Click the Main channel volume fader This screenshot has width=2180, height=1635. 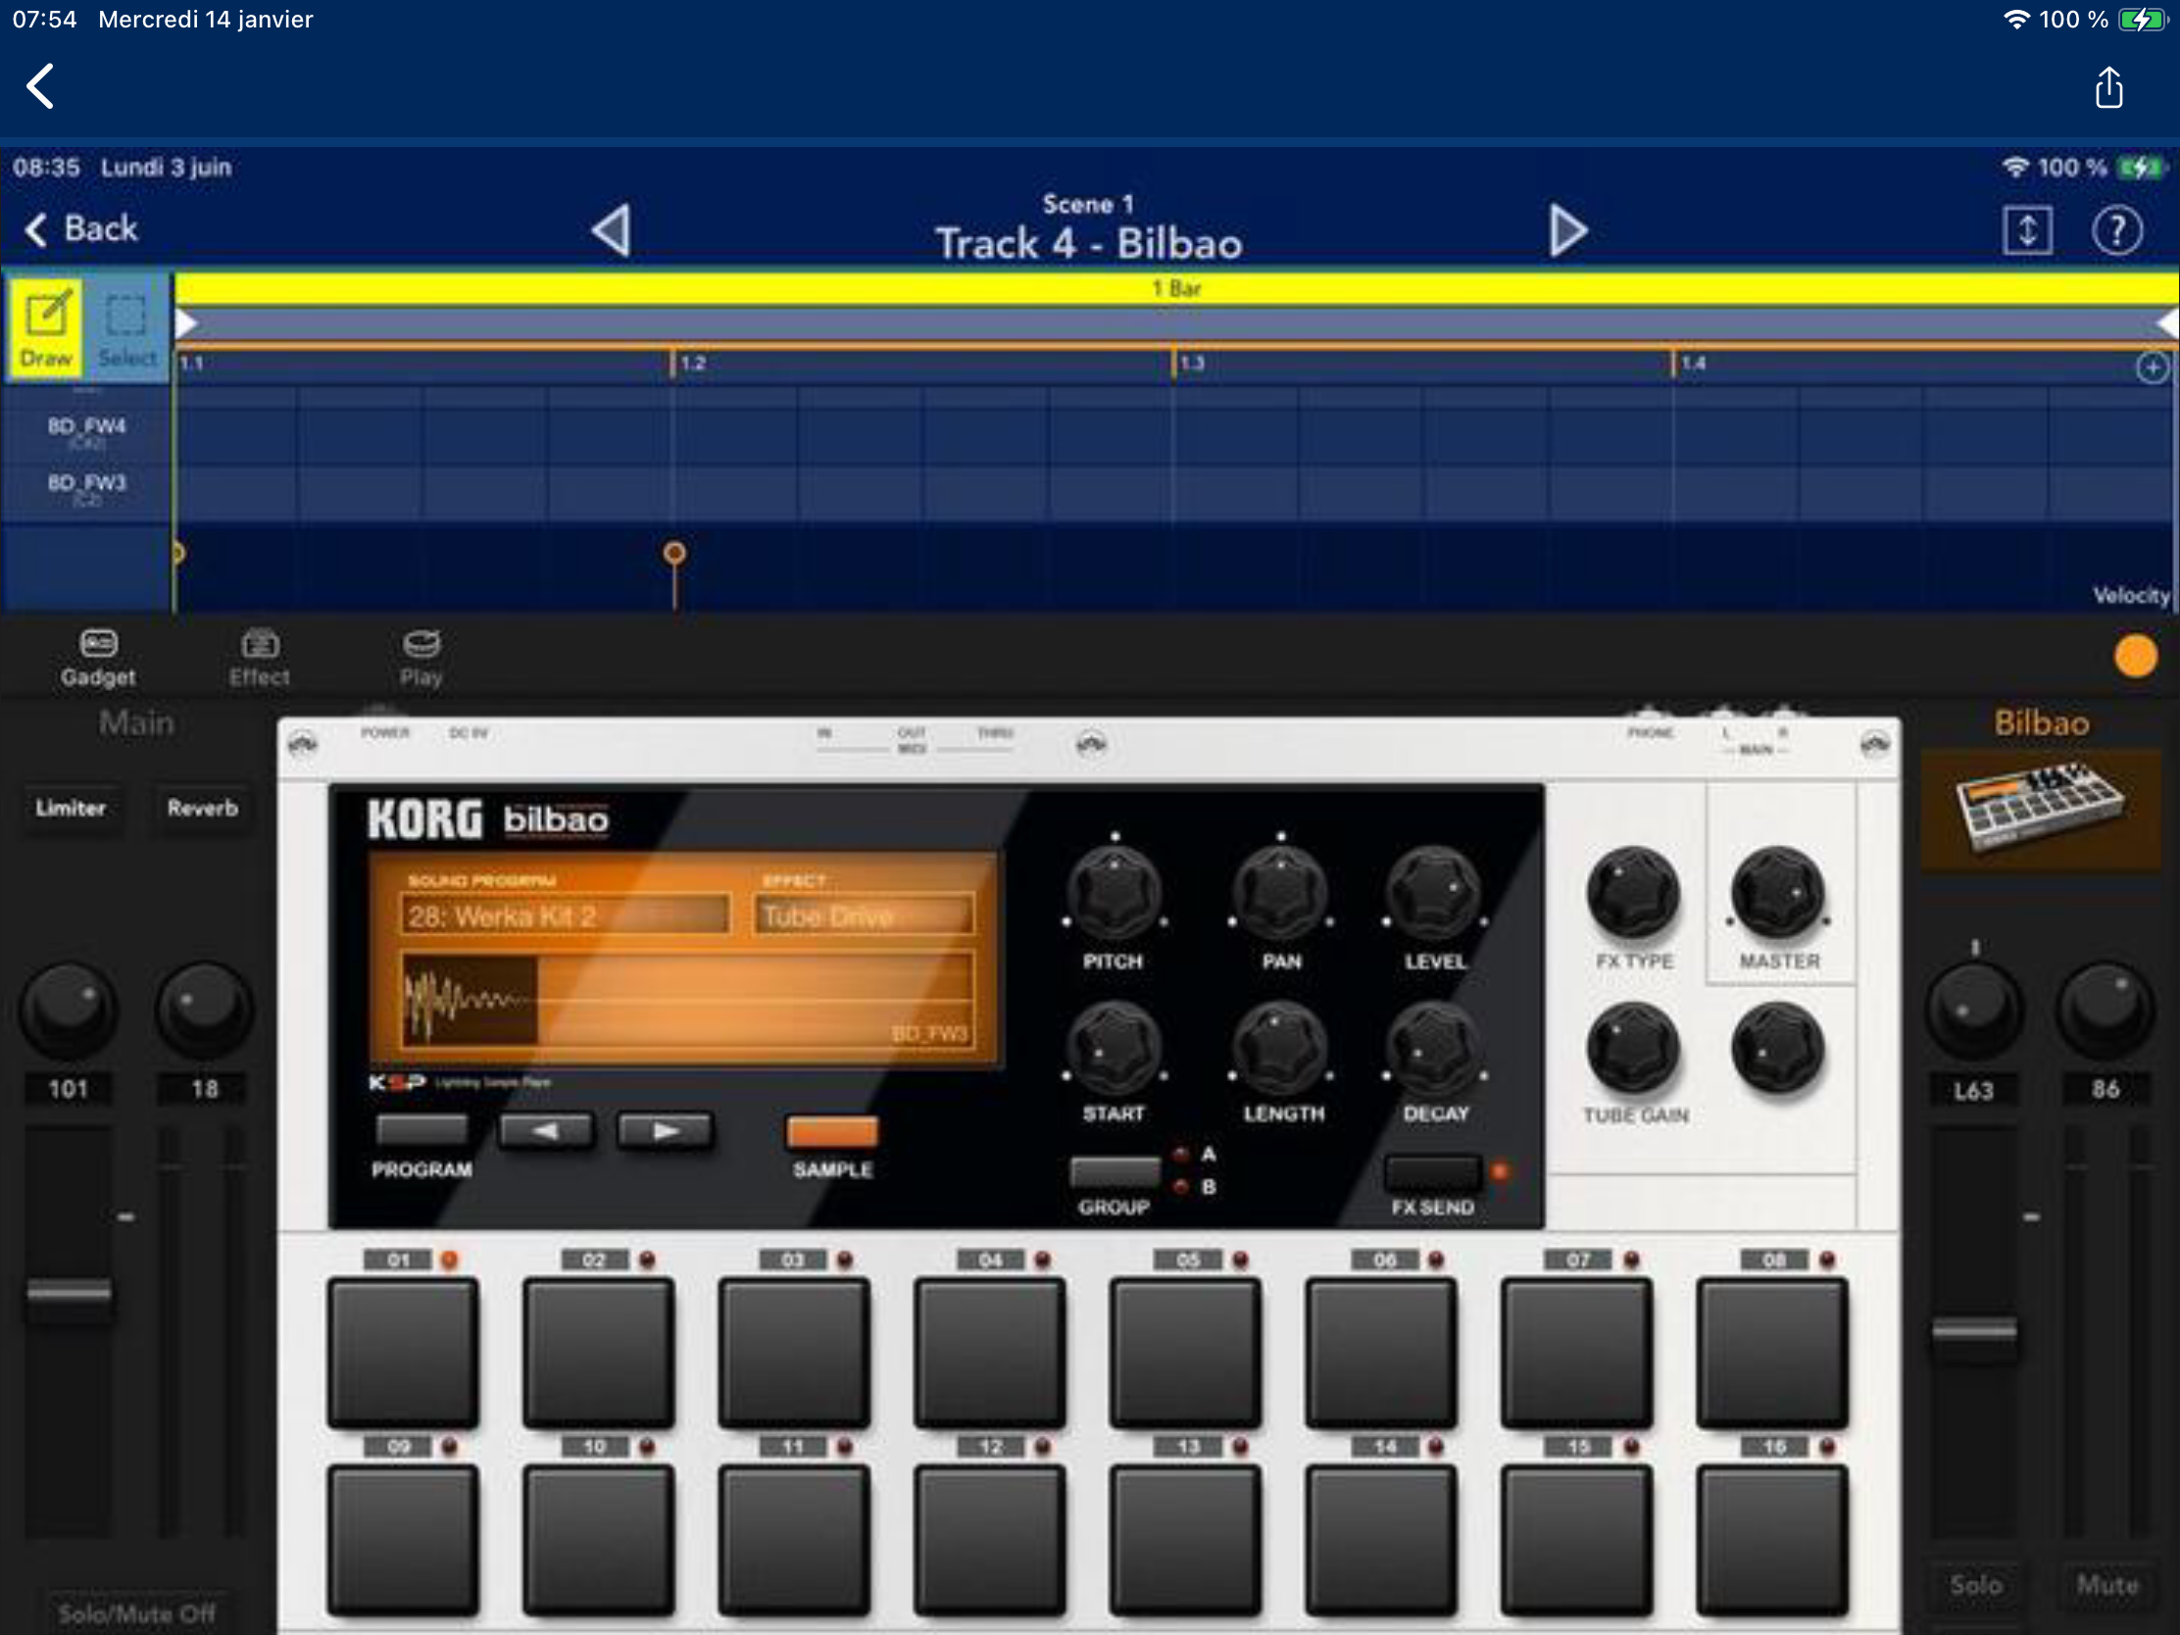69,1290
